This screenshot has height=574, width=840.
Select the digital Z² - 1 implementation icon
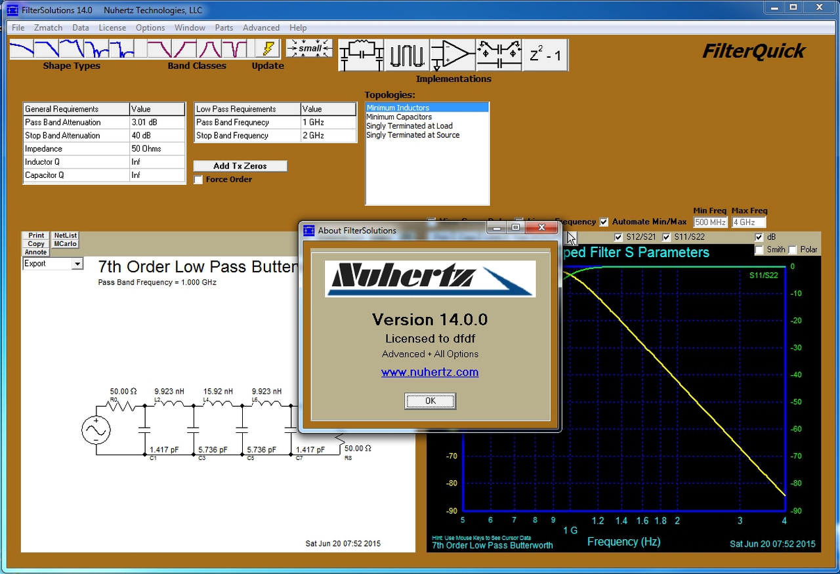(545, 54)
